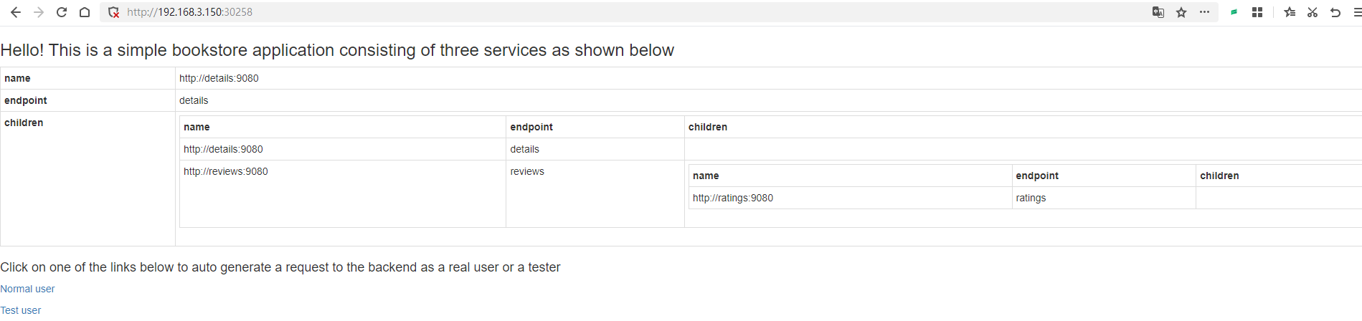1362x321 pixels.
Task: Select the top-level http://details:9080 name cell
Action: pos(219,78)
